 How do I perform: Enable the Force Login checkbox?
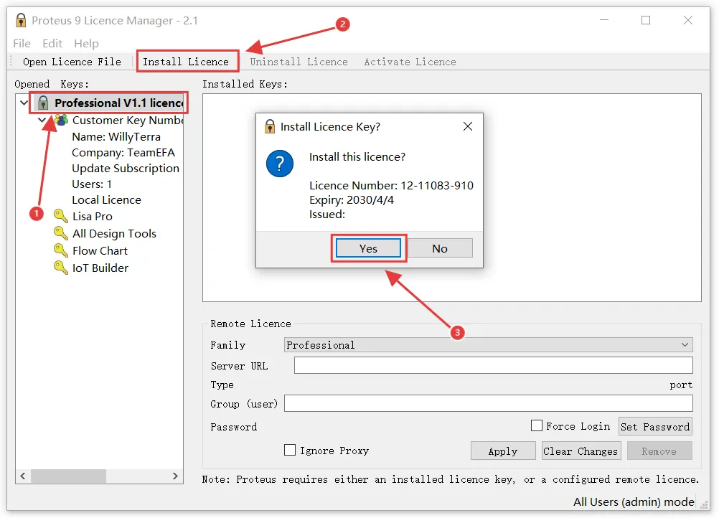tap(537, 426)
